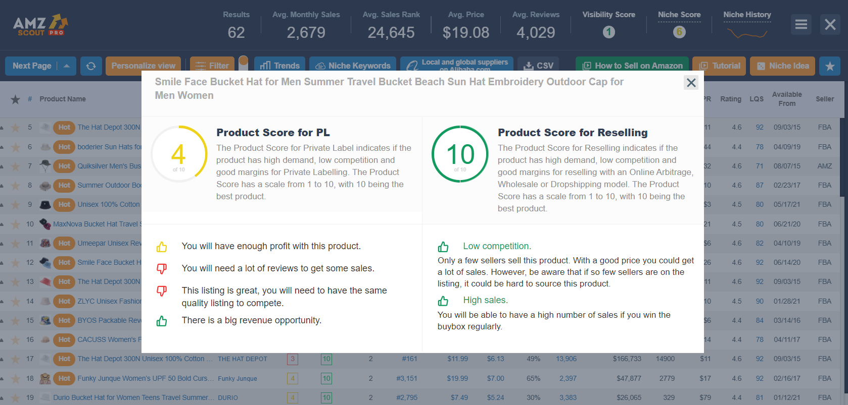Screen dimensions: 848x405
Task: Export results with the CSV button
Action: coord(538,66)
